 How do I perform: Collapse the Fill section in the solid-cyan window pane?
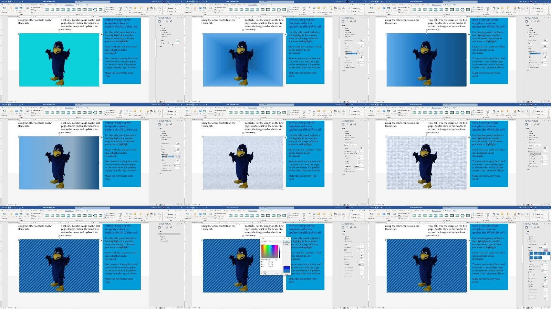coord(160,26)
